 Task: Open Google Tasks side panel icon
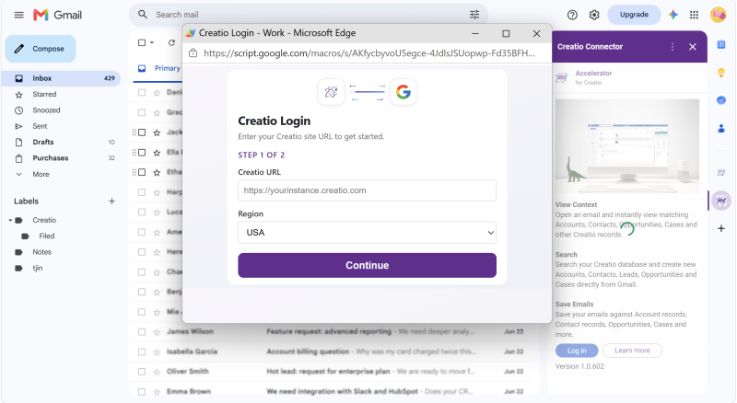coord(721,100)
